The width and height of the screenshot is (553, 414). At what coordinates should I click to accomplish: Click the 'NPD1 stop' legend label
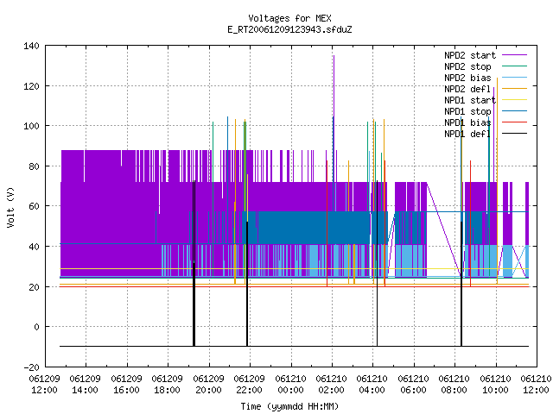point(467,111)
